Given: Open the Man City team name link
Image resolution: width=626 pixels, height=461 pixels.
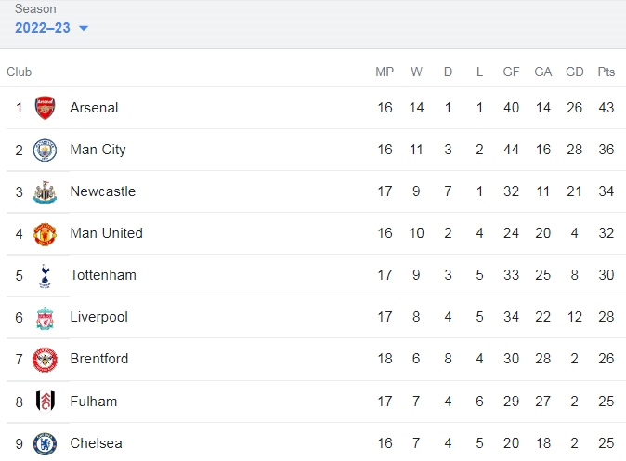Looking at the screenshot, I should (98, 150).
